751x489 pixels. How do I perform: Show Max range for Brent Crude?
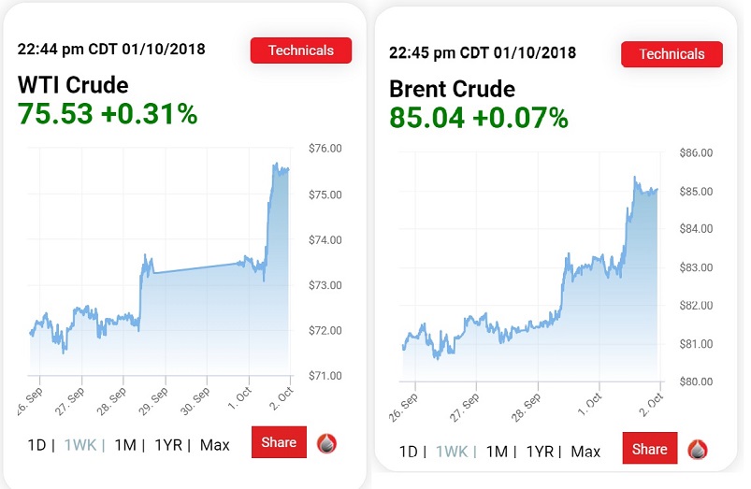[x=585, y=452]
